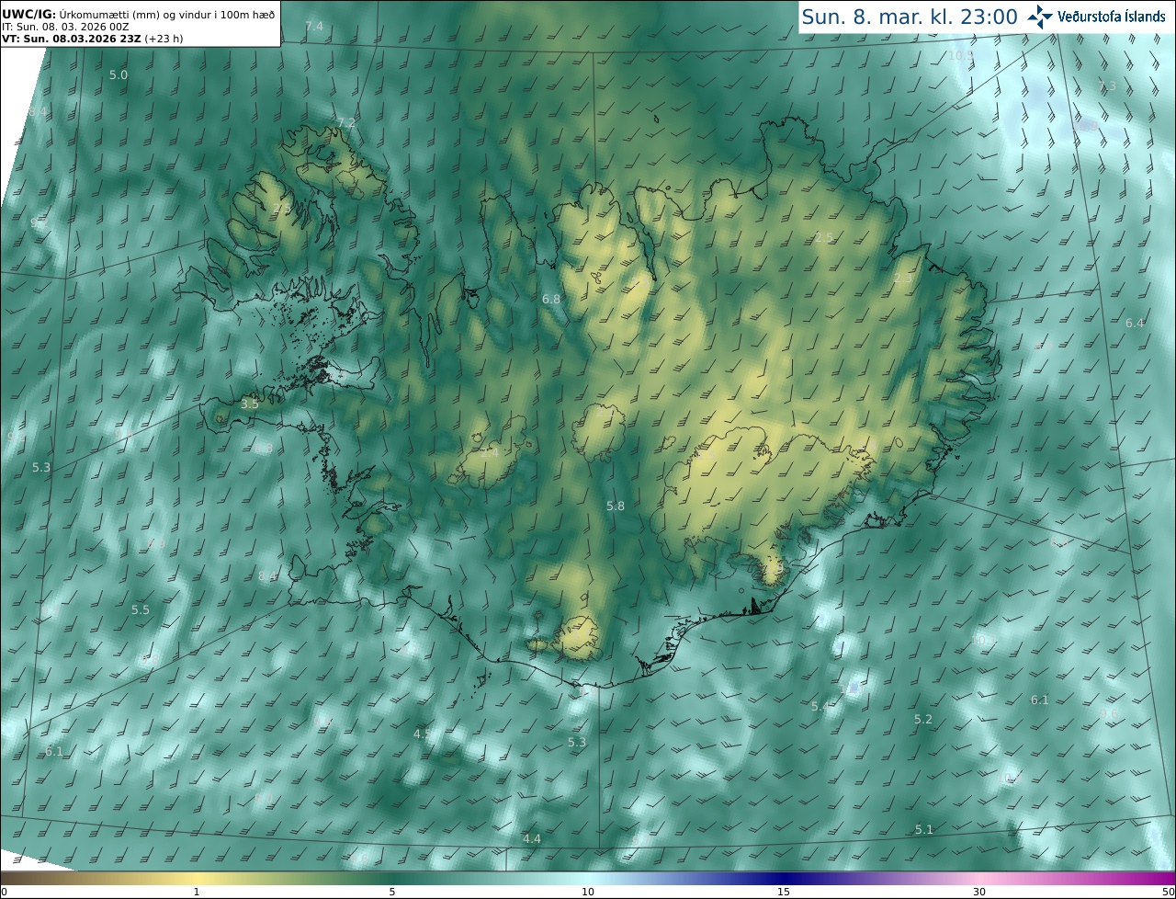
Task: Click the map value label 5.2
Action: coord(923,720)
